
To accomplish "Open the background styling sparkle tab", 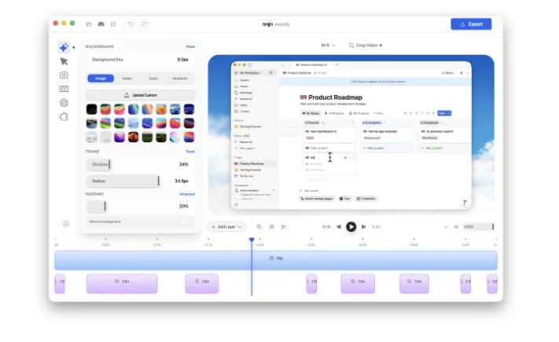I will (64, 47).
